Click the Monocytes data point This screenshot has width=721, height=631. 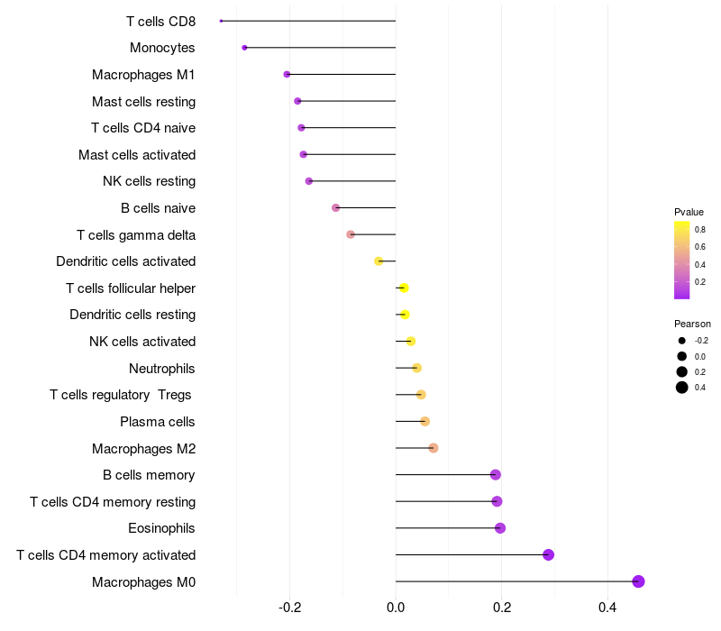(x=244, y=48)
